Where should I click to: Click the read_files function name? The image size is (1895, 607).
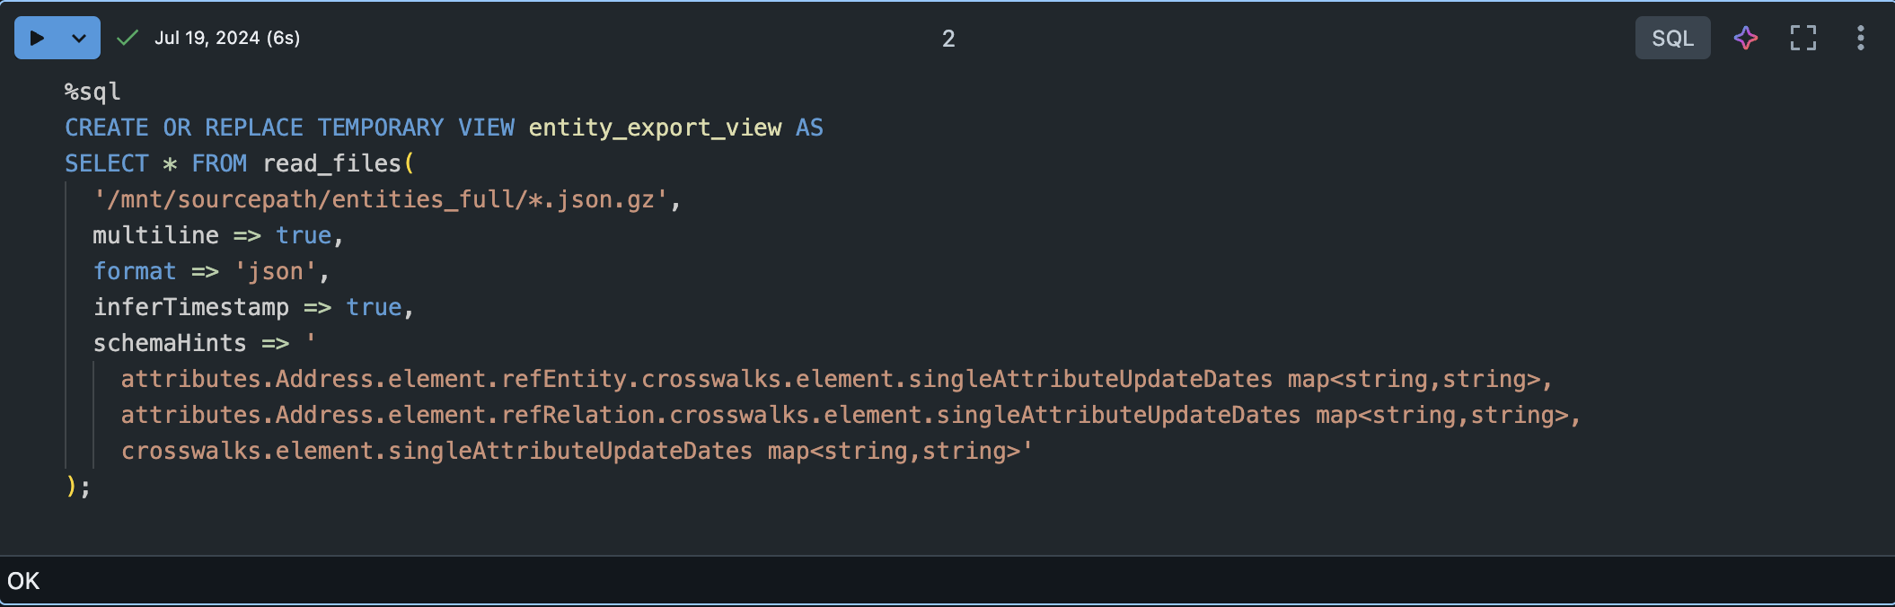pos(332,163)
